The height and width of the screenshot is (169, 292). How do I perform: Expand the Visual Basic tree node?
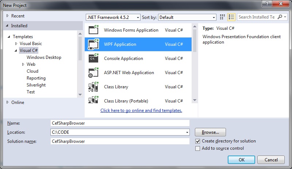click(x=16, y=44)
